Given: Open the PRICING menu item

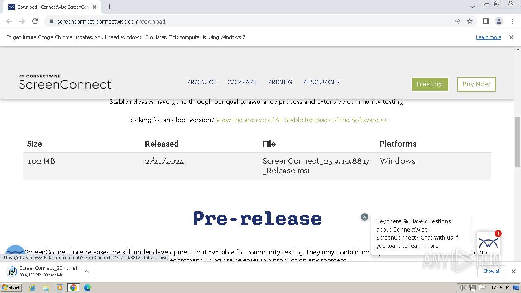Looking at the screenshot, I should point(280,82).
